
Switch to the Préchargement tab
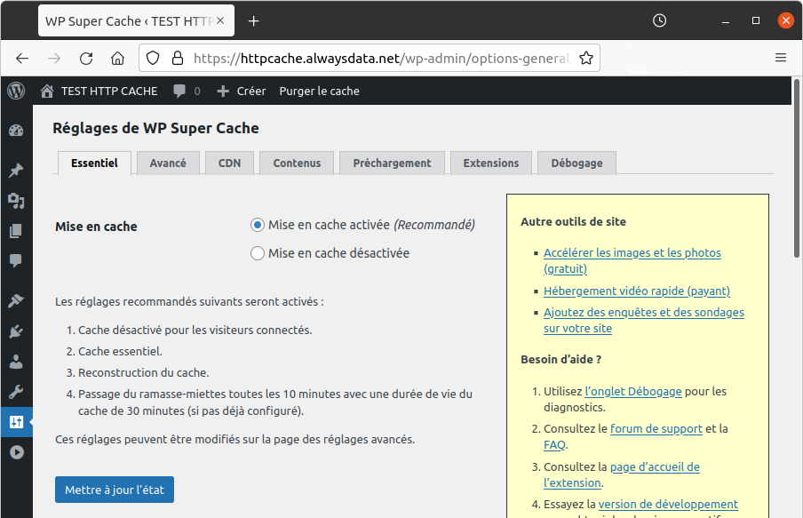point(392,163)
